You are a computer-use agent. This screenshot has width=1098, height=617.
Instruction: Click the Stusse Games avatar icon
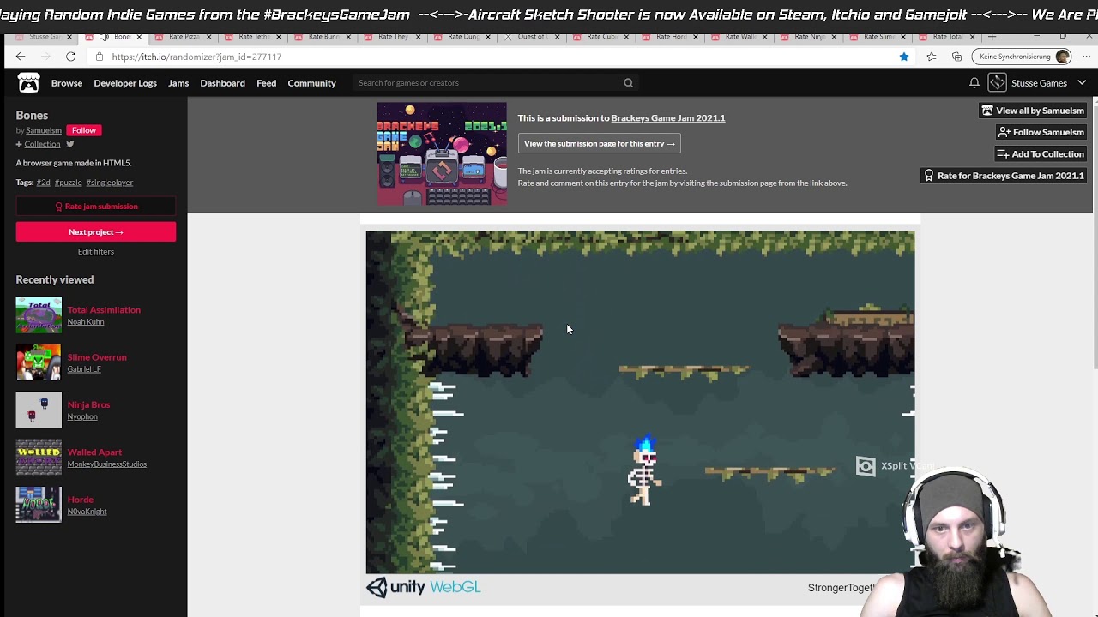pyautogui.click(x=997, y=82)
